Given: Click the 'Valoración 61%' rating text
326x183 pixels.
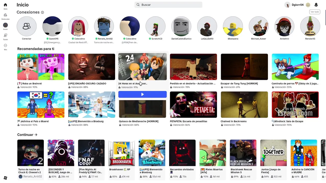Looking at the screenshot, I should click(x=232, y=87).
